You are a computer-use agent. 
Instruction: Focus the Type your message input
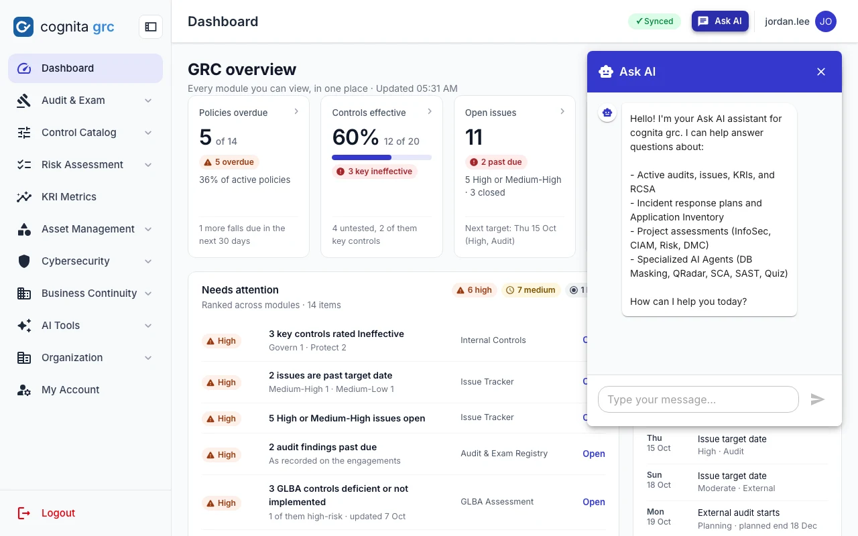[x=698, y=399]
